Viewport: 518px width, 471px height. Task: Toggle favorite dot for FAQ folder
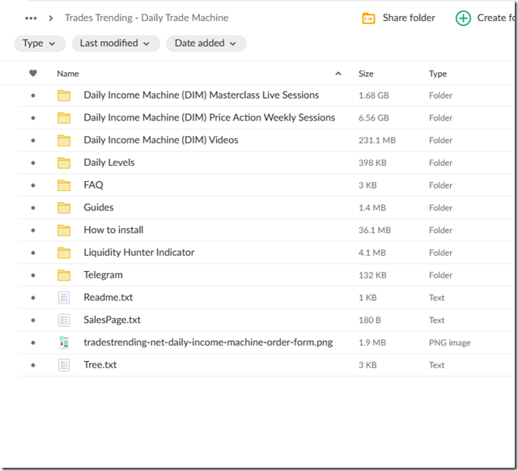pos(33,185)
